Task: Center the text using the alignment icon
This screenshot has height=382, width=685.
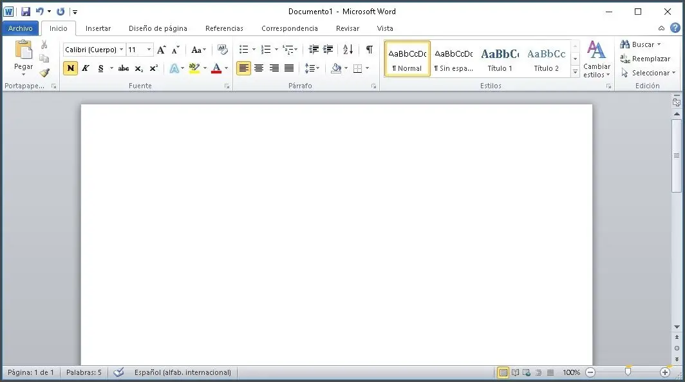Action: (259, 68)
